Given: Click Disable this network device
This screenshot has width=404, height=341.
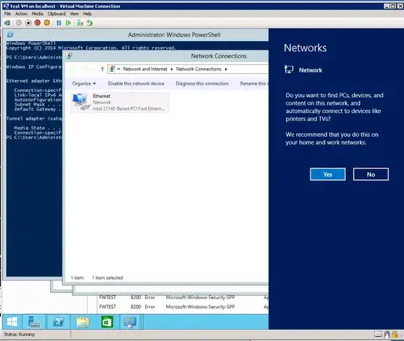Looking at the screenshot, I should (135, 84).
